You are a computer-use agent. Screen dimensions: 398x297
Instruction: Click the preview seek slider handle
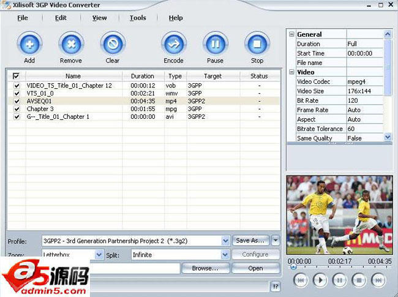click(x=293, y=267)
